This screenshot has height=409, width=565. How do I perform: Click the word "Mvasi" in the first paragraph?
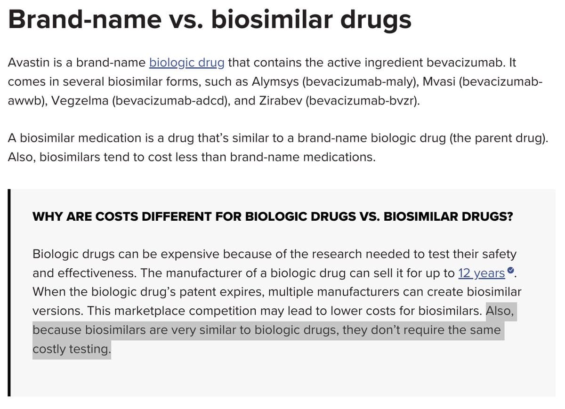[437, 81]
